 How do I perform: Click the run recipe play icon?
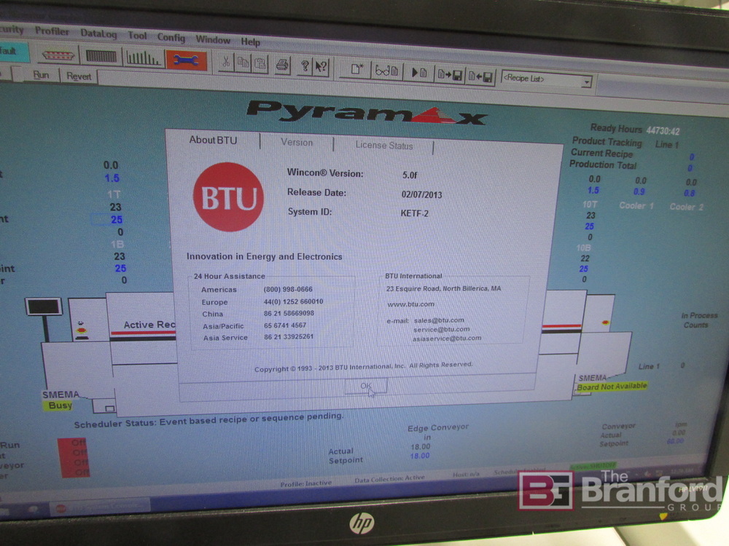419,73
